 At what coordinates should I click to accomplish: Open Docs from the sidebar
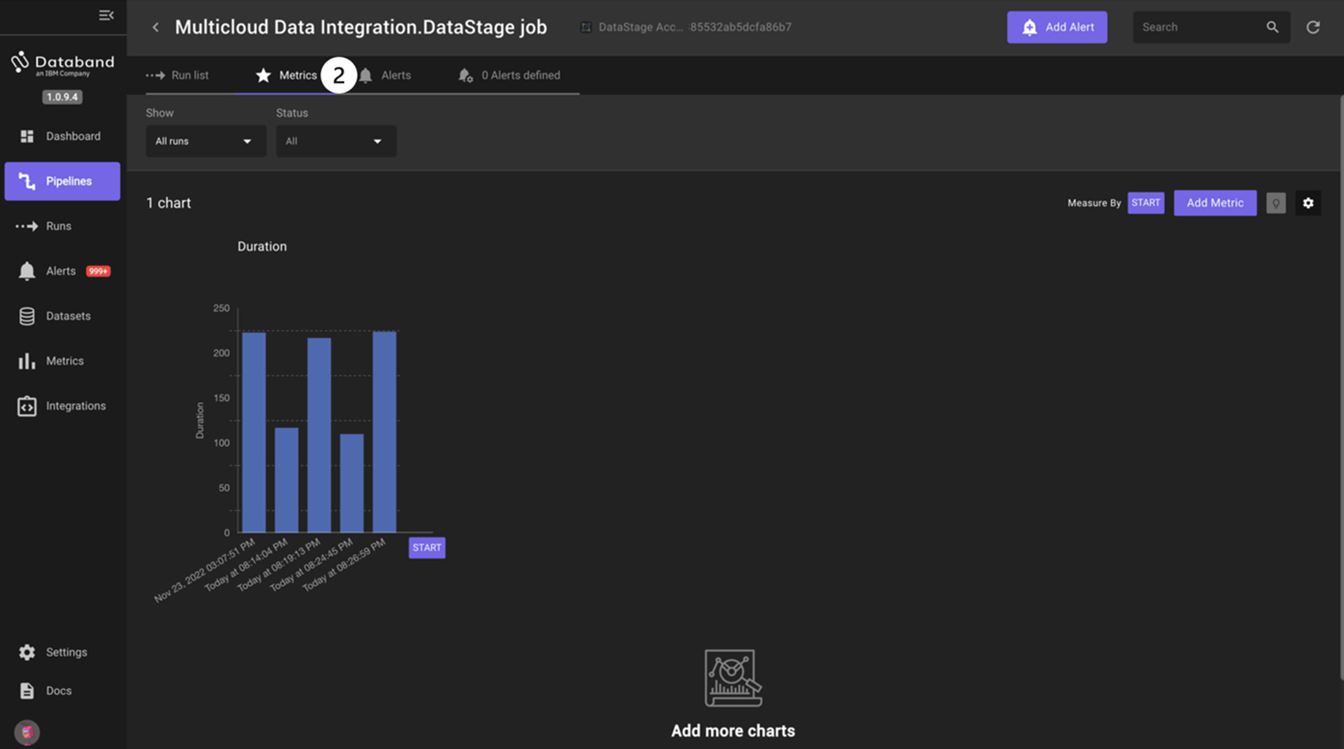tap(58, 691)
